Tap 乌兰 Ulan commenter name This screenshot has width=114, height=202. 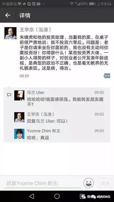click(x=35, y=92)
